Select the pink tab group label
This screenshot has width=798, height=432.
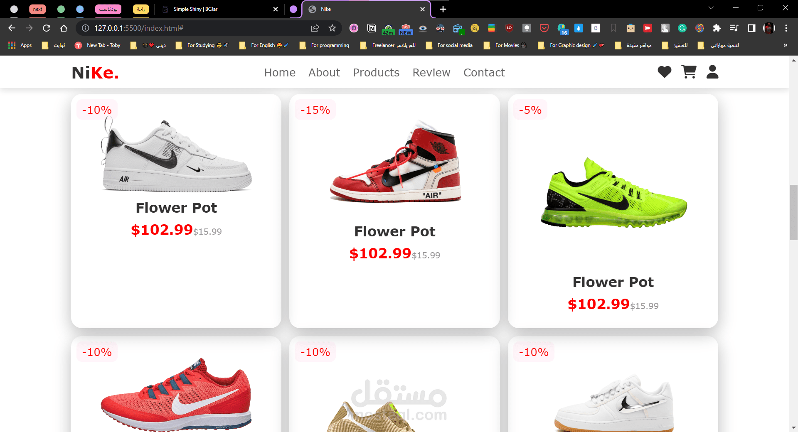click(x=108, y=9)
